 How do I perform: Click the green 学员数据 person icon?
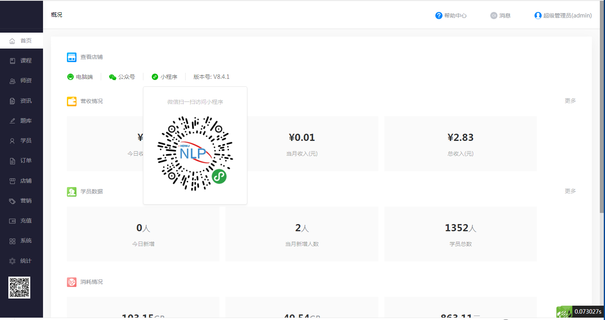pyautogui.click(x=72, y=192)
